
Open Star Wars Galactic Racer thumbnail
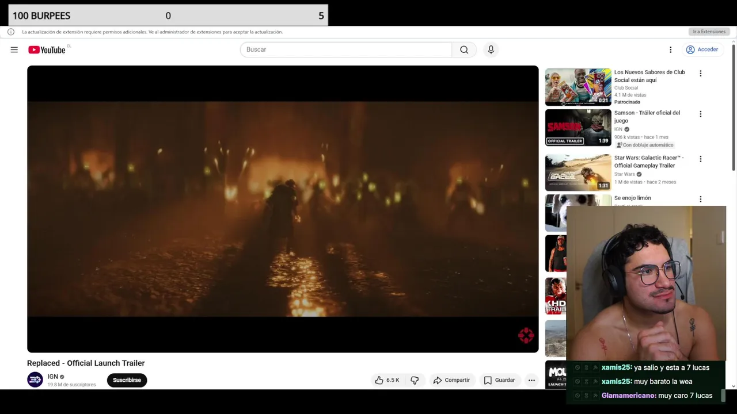pyautogui.click(x=578, y=172)
